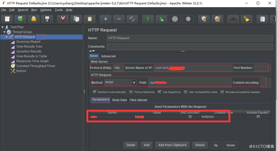Collapse the HTTP Request tree node
The height and width of the screenshot is (151, 277).
click(x=6, y=37)
